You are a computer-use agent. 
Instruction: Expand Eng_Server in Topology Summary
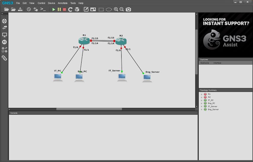[201, 110]
